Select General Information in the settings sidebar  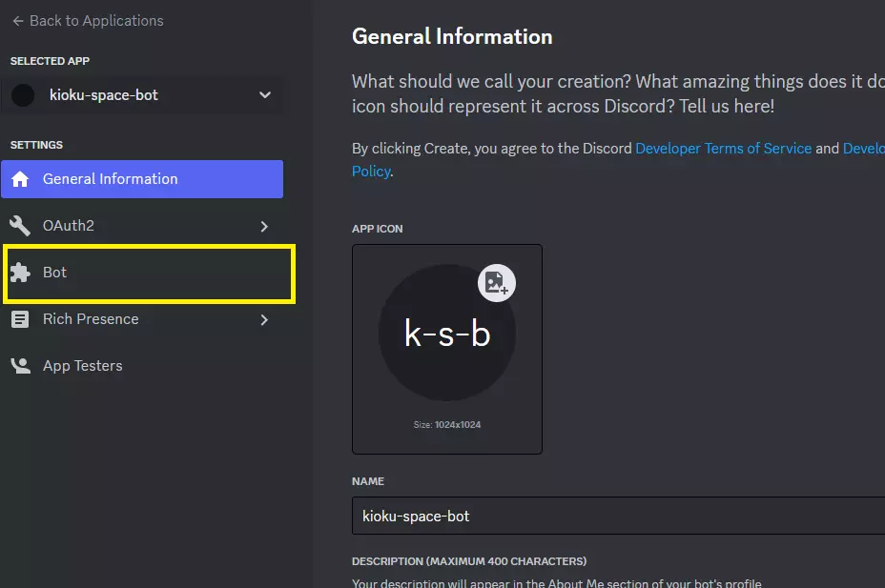coord(110,179)
